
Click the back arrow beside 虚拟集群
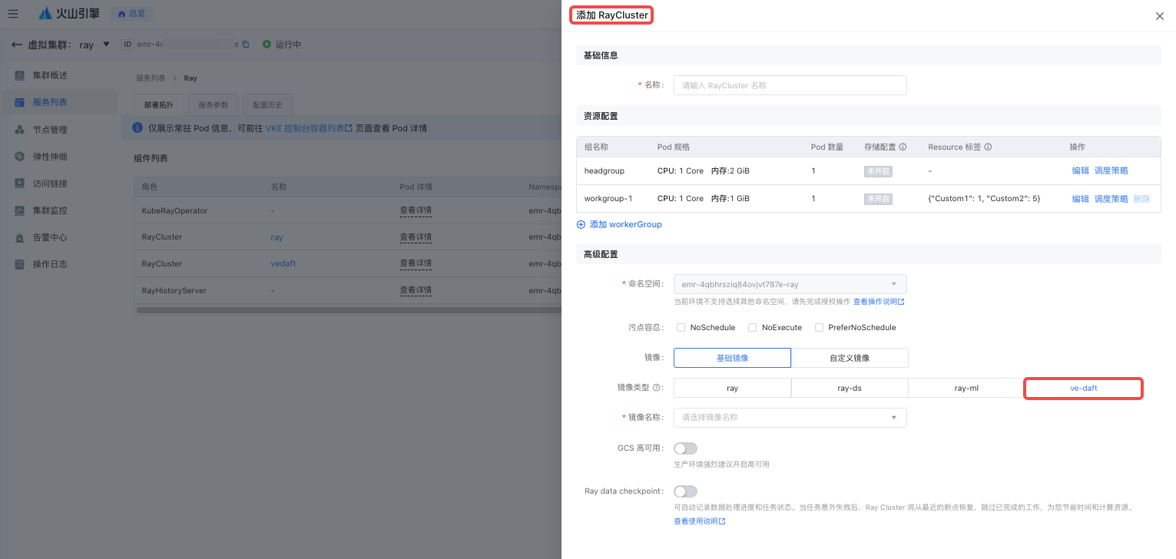[x=17, y=45]
